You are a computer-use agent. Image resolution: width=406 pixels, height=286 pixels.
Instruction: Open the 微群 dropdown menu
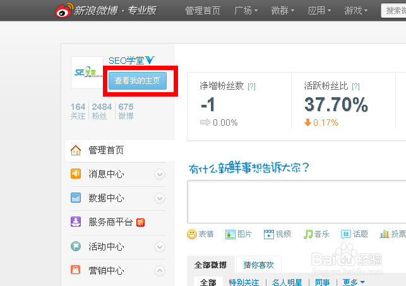[x=282, y=11]
